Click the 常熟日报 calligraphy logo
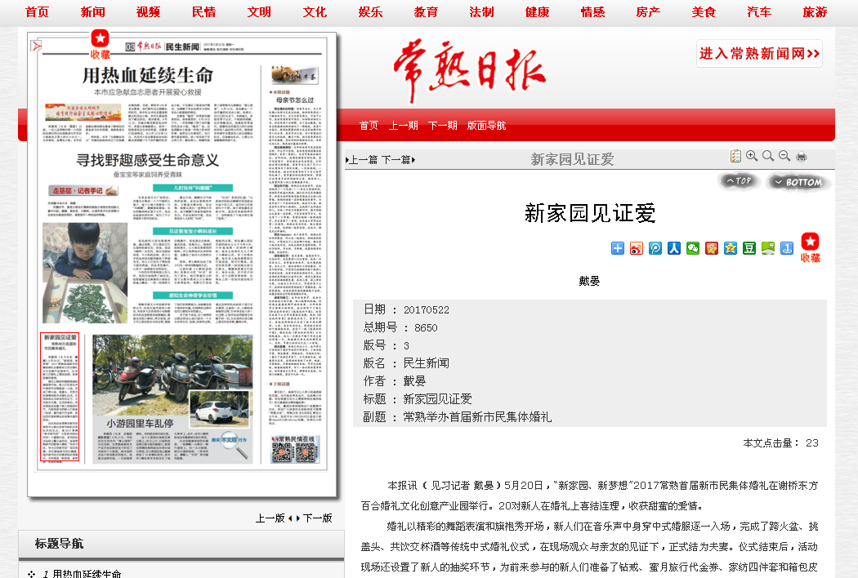Screen dimensions: 858x578 [x=470, y=70]
